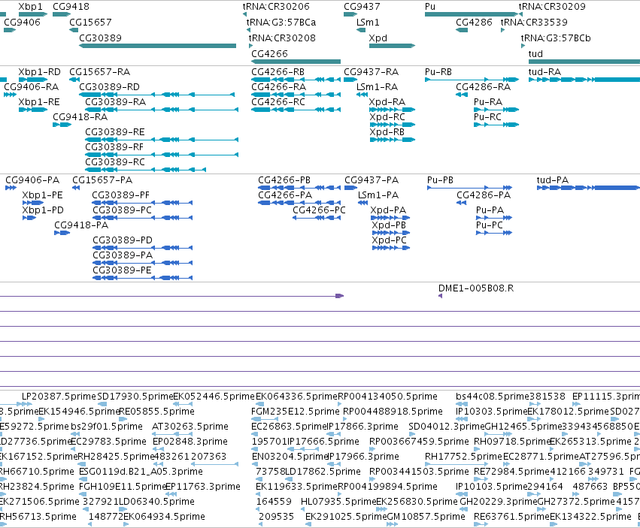Select the CG4266 gene bar in top track
Viewport: 640px width, 528px height.
[x=296, y=62]
